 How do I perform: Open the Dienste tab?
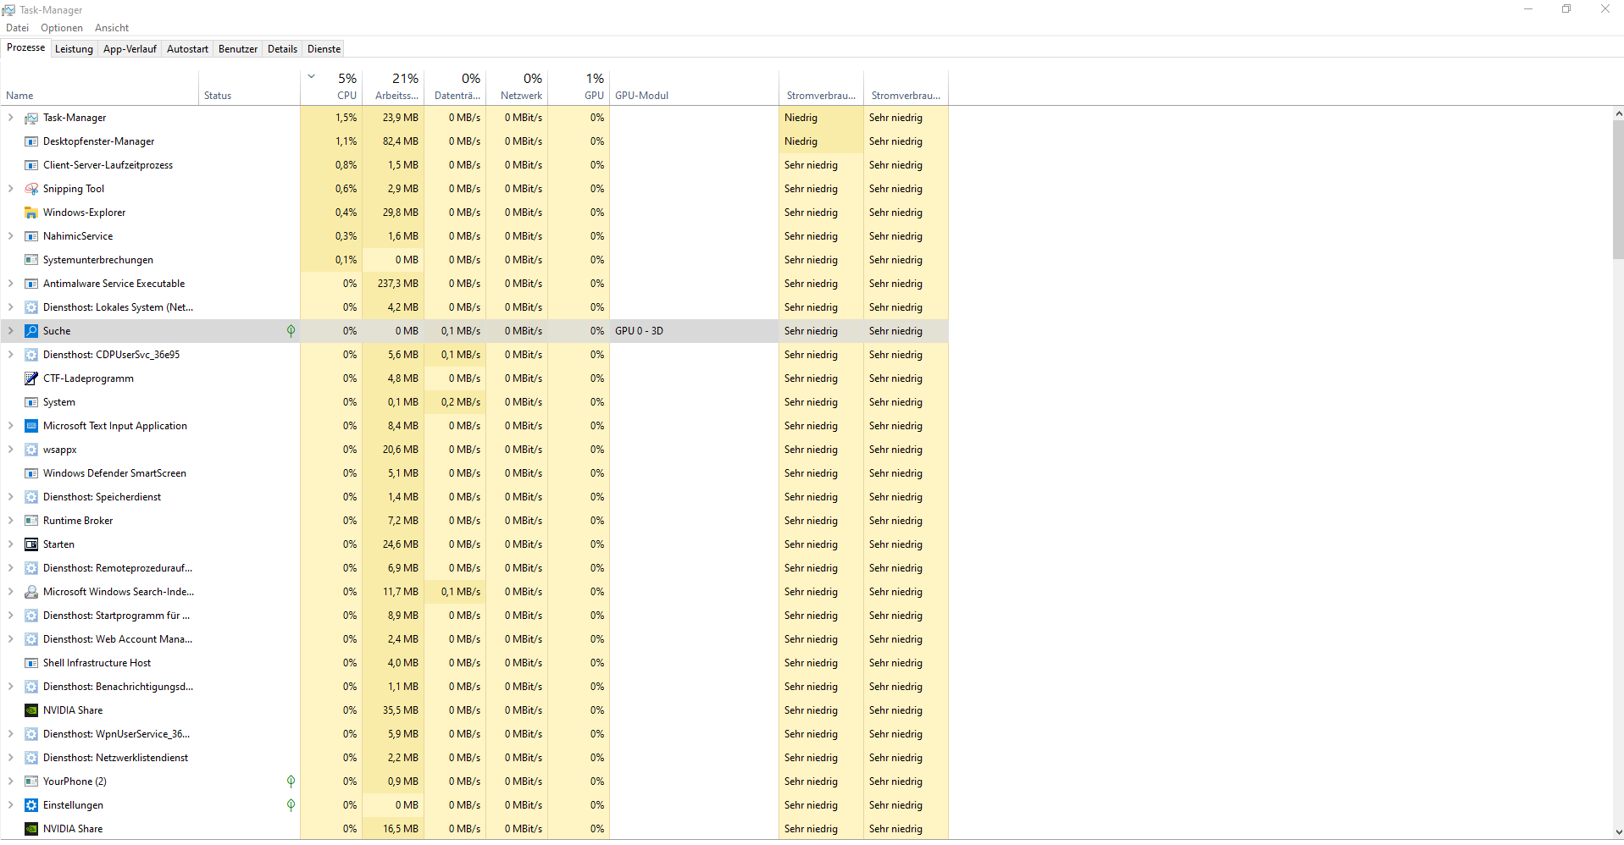[324, 49]
